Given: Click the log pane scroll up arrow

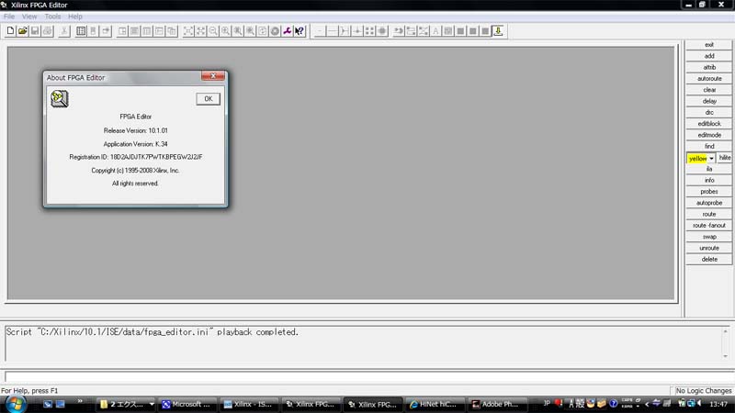Looking at the screenshot, I should pos(725,331).
